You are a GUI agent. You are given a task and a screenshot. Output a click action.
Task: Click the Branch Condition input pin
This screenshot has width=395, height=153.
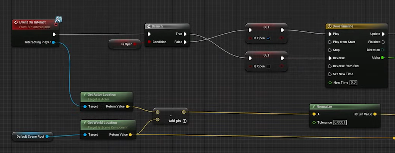point(149,42)
